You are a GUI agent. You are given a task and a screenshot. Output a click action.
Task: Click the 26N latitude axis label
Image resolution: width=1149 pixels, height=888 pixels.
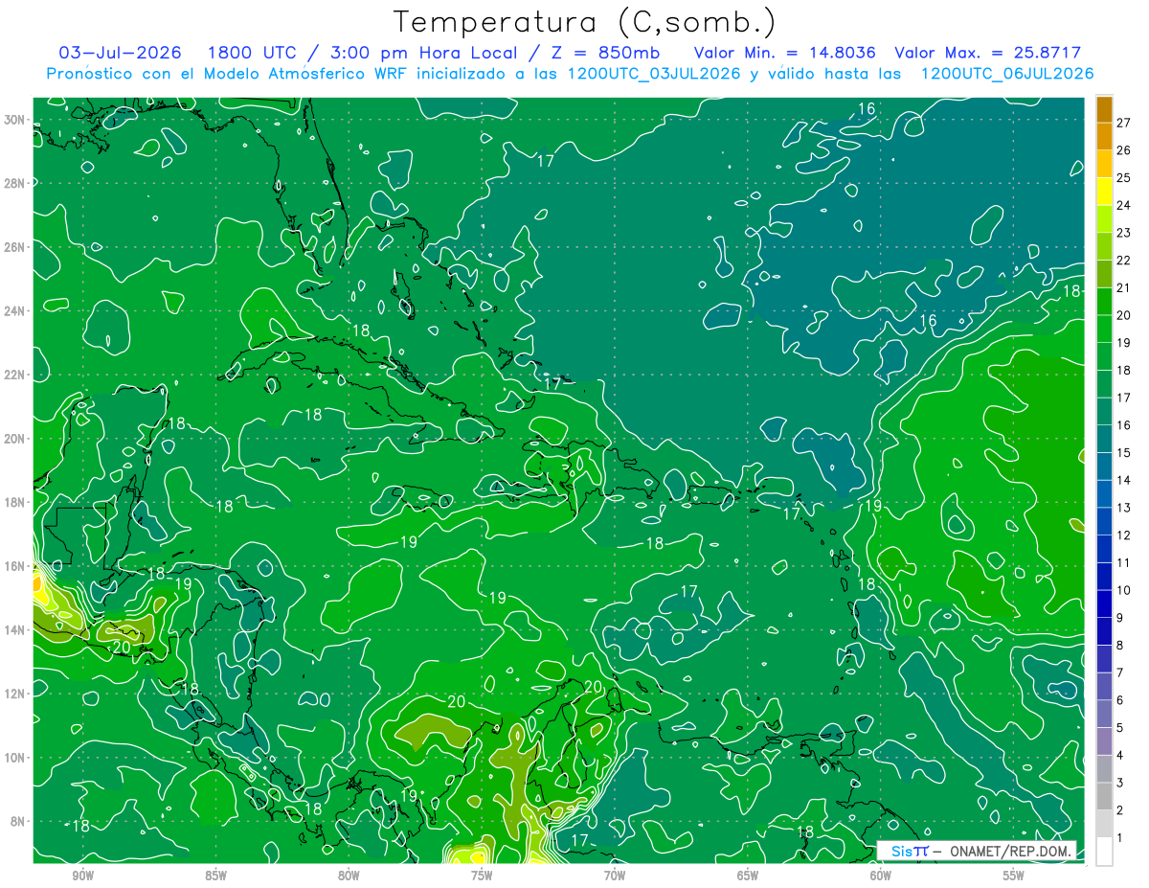(14, 247)
